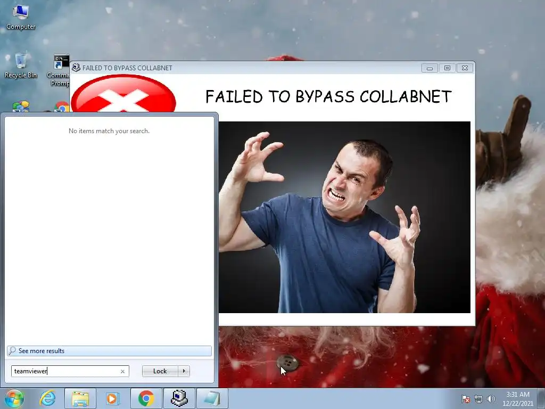Minimize the FAILED TO BYPASS COLLABNET window
Screen dimensions: 545x409
[x=430, y=68]
